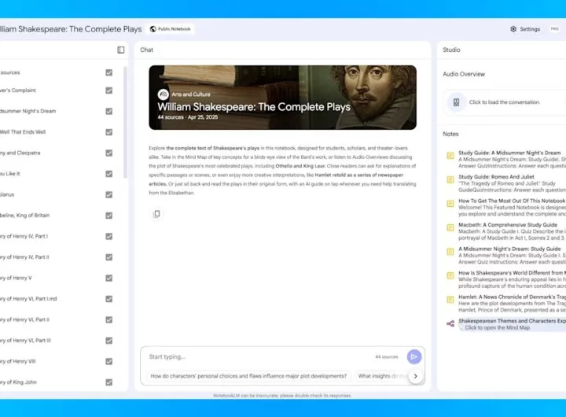Click mind map icon for Shakespearean Themes
This screenshot has height=417, width=566.
click(x=450, y=324)
